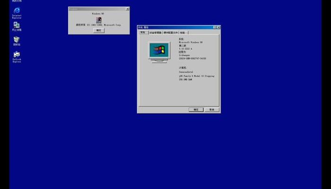Click 取消 in the System Properties dialog
This screenshot has height=189, width=331.
tap(212, 110)
